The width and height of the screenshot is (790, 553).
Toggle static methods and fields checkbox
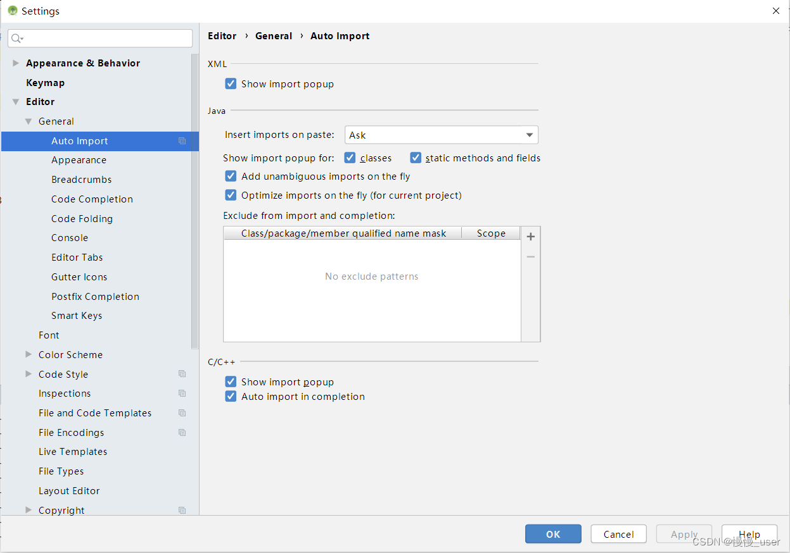click(416, 158)
